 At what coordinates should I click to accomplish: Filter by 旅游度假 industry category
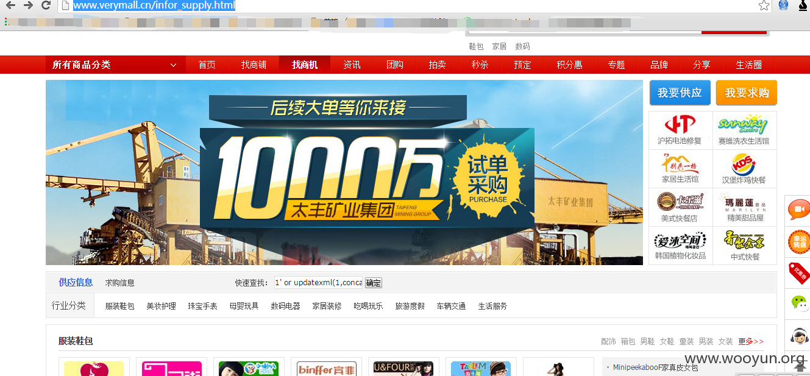pyautogui.click(x=410, y=306)
